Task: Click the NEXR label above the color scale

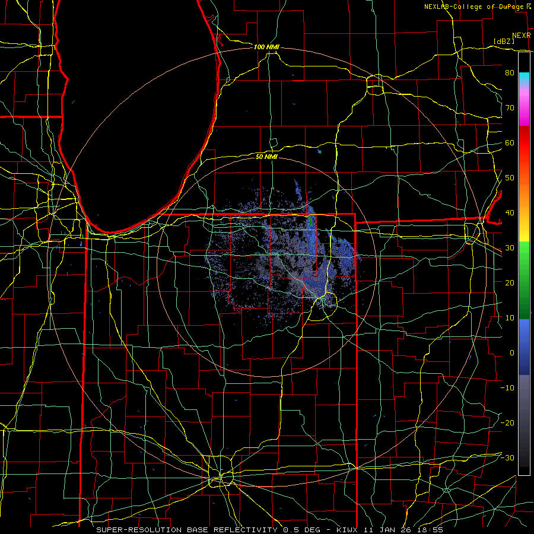Action: coord(521,36)
